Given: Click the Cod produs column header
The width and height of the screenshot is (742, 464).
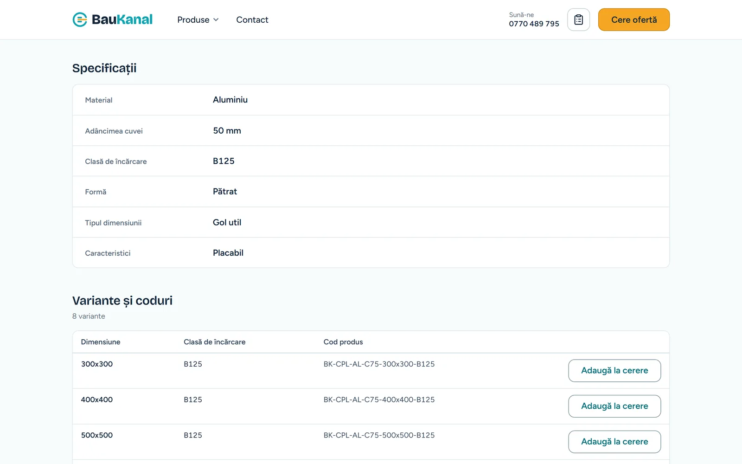Looking at the screenshot, I should 343,342.
